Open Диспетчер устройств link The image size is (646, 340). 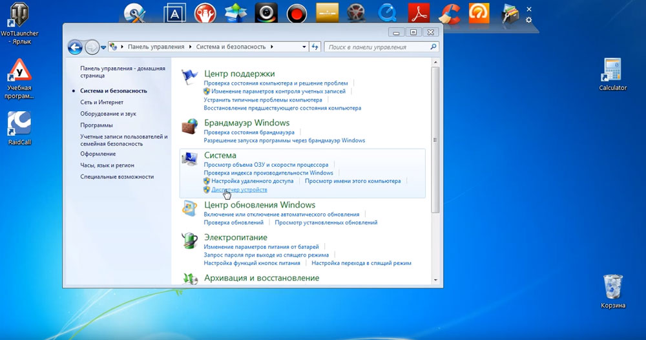click(239, 189)
